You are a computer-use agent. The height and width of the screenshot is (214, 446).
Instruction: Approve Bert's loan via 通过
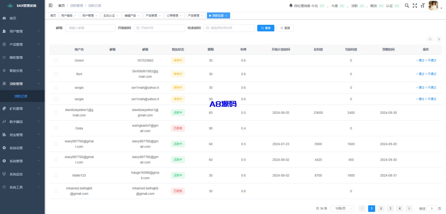click(420, 74)
